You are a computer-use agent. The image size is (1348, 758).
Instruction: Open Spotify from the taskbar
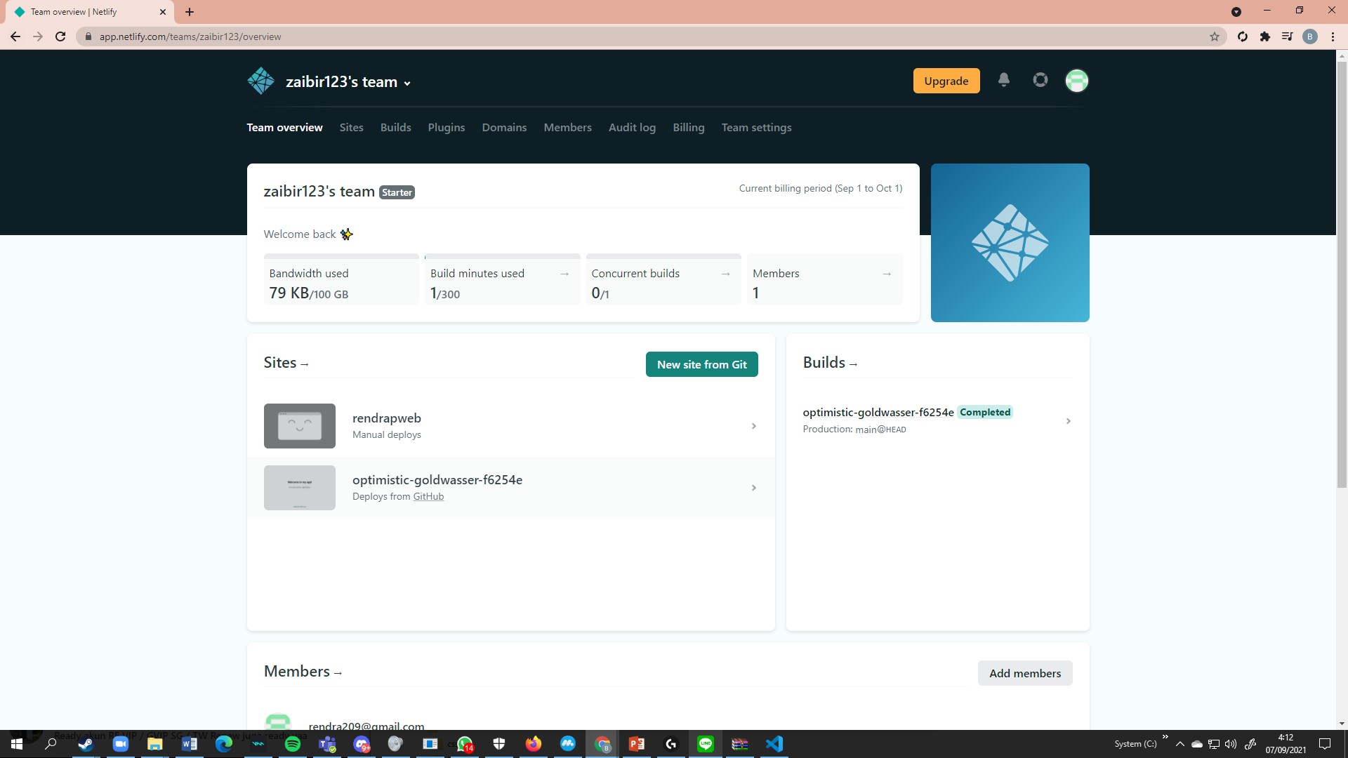(293, 744)
